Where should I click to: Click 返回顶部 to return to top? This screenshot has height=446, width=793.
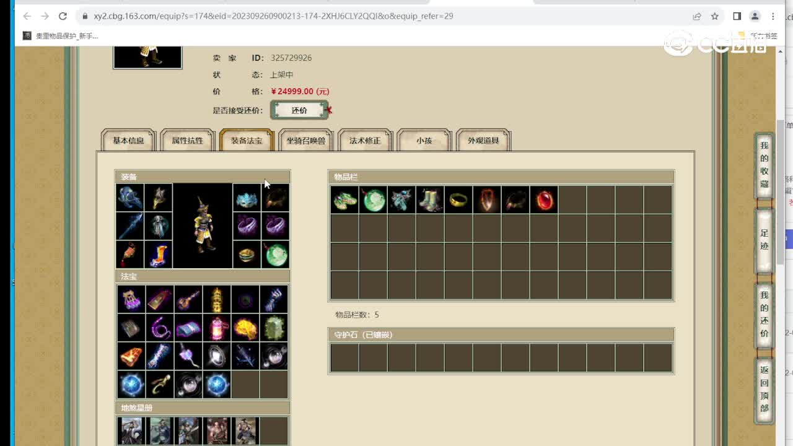(765, 390)
